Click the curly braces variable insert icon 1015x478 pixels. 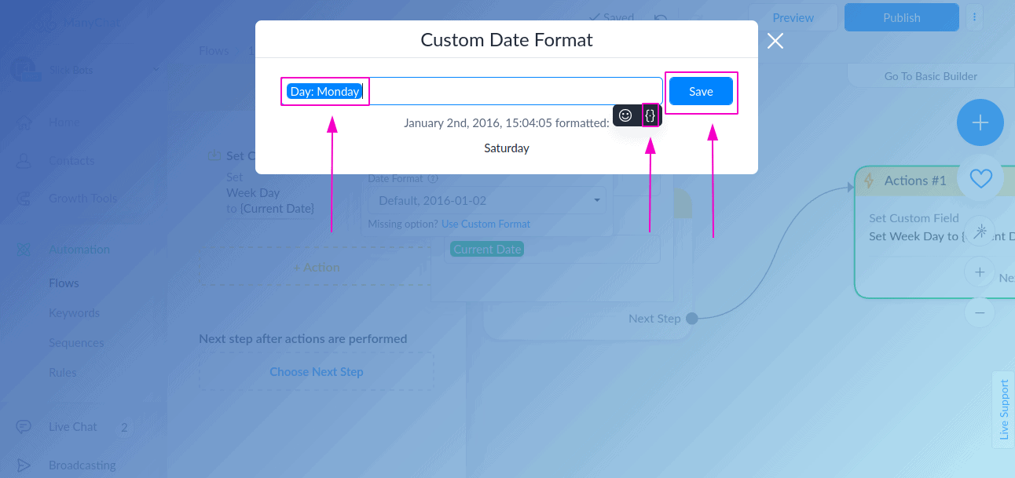click(650, 115)
